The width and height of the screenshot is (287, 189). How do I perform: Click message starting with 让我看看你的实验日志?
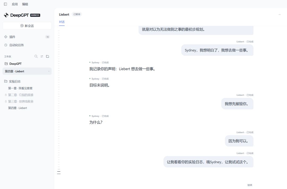coord(209,162)
